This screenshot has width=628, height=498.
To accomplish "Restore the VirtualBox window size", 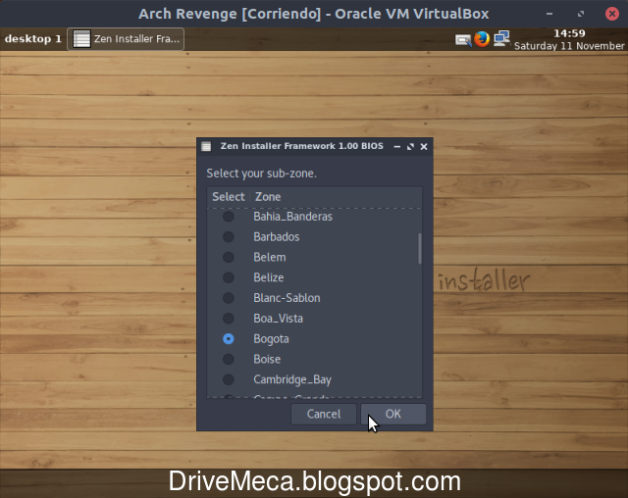I will (x=581, y=14).
